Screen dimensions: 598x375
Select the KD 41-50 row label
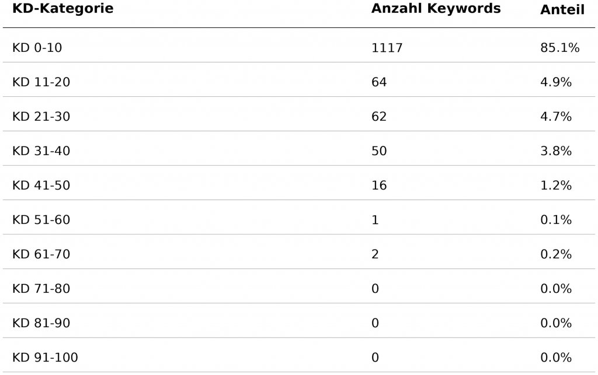click(41, 185)
